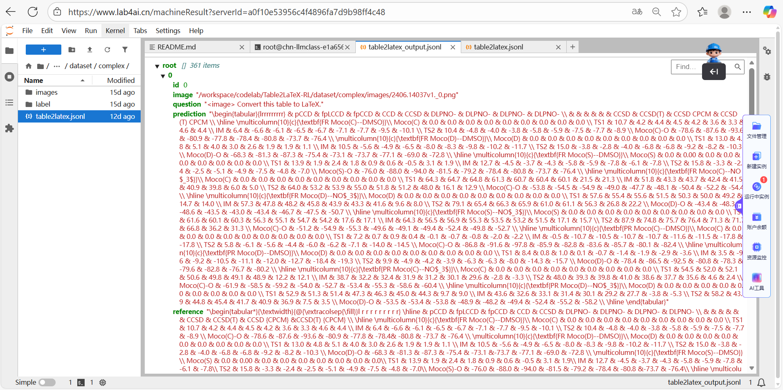Open the property inspector gears icon
The image size is (783, 390).
767,51
